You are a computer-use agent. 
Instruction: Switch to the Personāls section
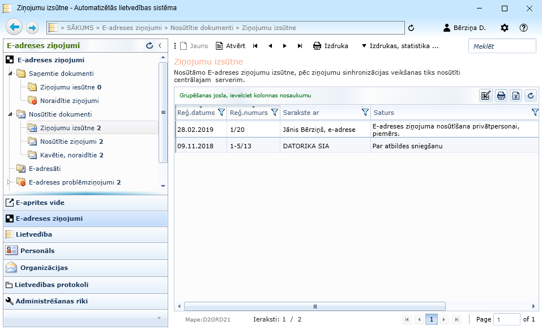(x=37, y=250)
